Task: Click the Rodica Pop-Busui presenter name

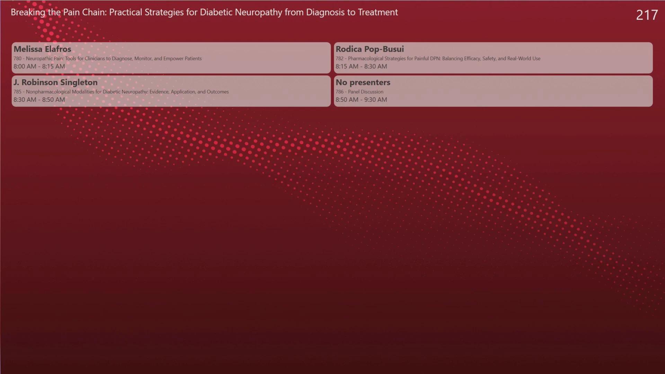Action: tap(370, 49)
